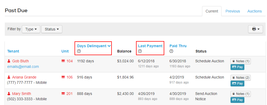267x105 pixels.
Task: Click person icon beside Mary Smith
Action: point(9,94)
